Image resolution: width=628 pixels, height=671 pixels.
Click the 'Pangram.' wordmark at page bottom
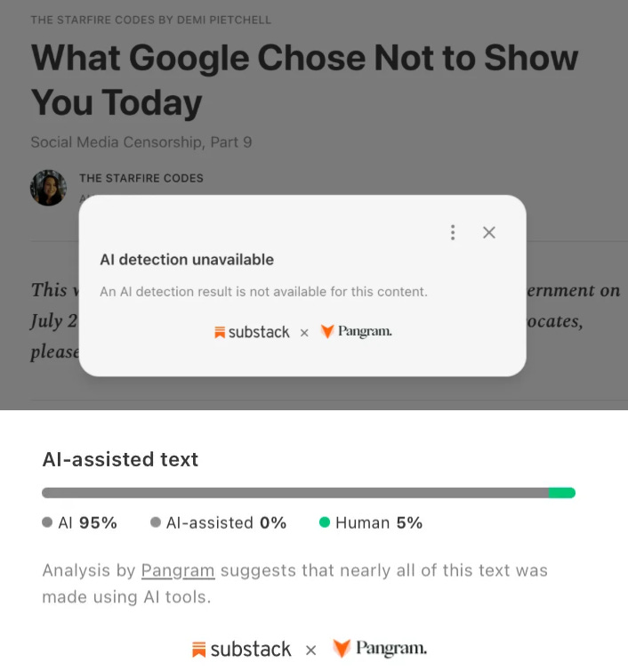[391, 649]
